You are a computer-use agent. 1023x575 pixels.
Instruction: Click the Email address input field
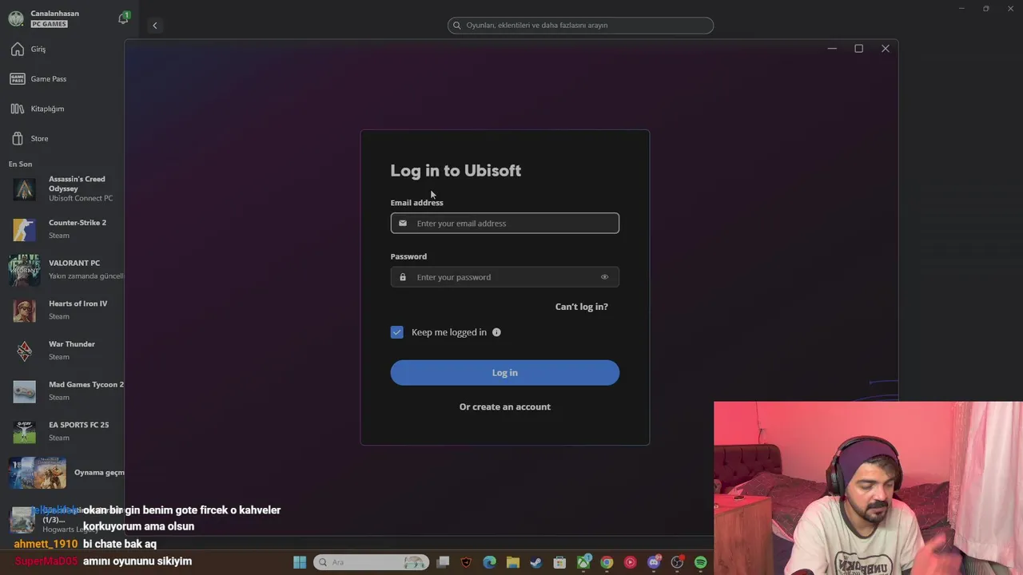(x=504, y=224)
